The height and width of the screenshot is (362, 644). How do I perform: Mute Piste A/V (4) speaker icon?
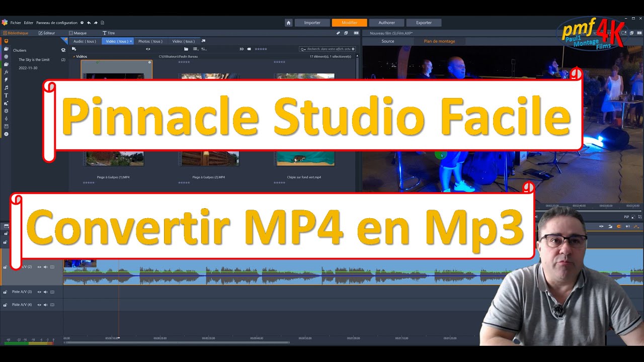(x=45, y=305)
